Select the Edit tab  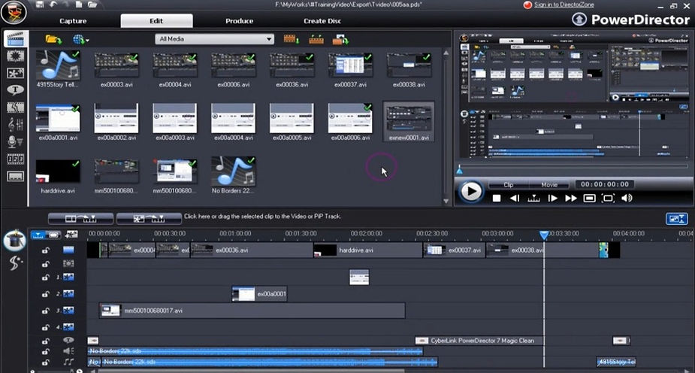156,21
